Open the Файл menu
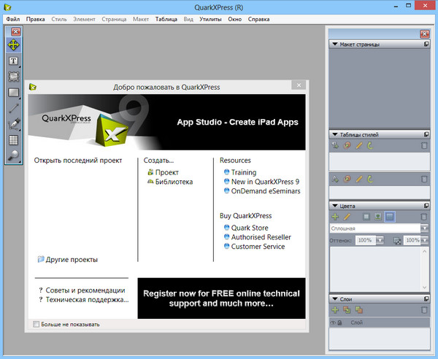Screen dimensions: 438x359 [12, 19]
